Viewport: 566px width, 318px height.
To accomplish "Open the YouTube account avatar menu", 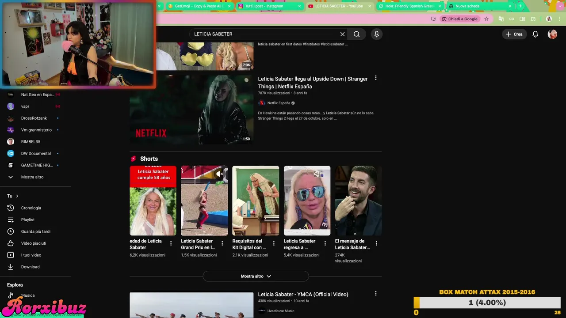I will click(552, 34).
